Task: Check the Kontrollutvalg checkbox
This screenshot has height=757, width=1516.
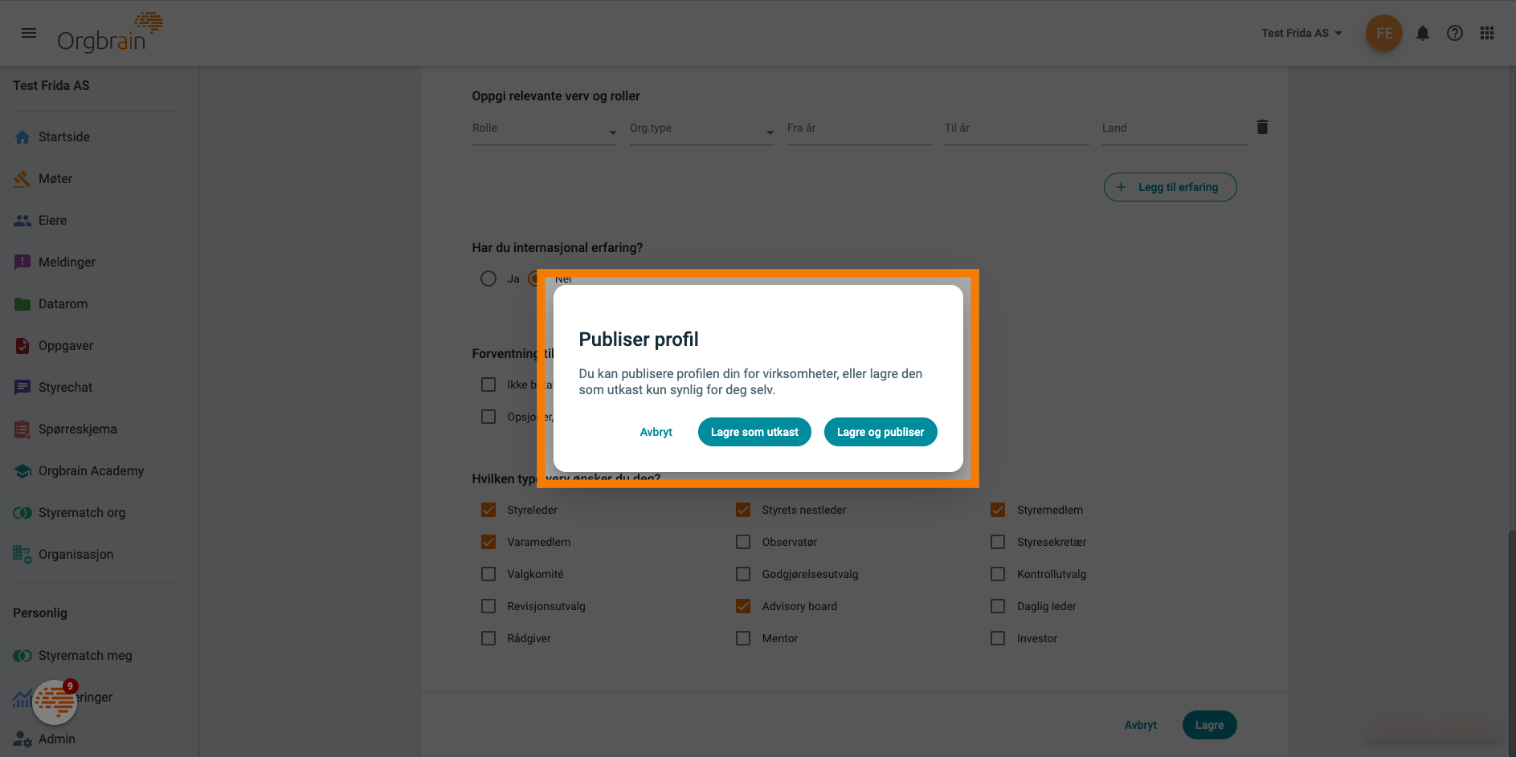Action: (x=998, y=574)
